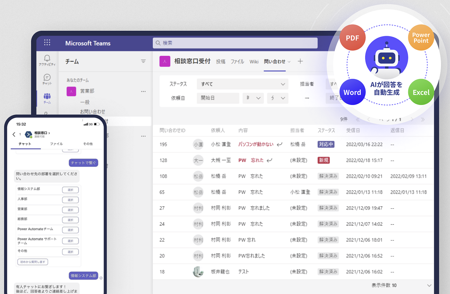The width and height of the screenshot is (450, 294).
Task: Select 営業部 department button on phone
Action: (70, 210)
